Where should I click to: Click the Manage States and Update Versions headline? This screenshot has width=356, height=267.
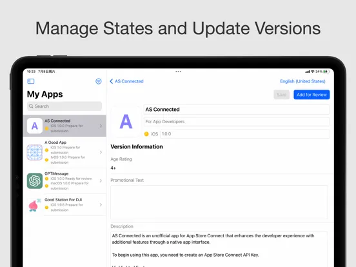pos(178,28)
